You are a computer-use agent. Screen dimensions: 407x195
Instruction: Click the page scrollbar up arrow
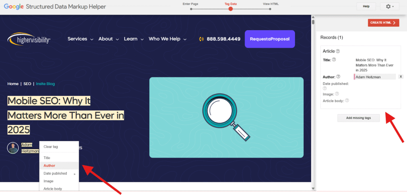tap(313, 17)
